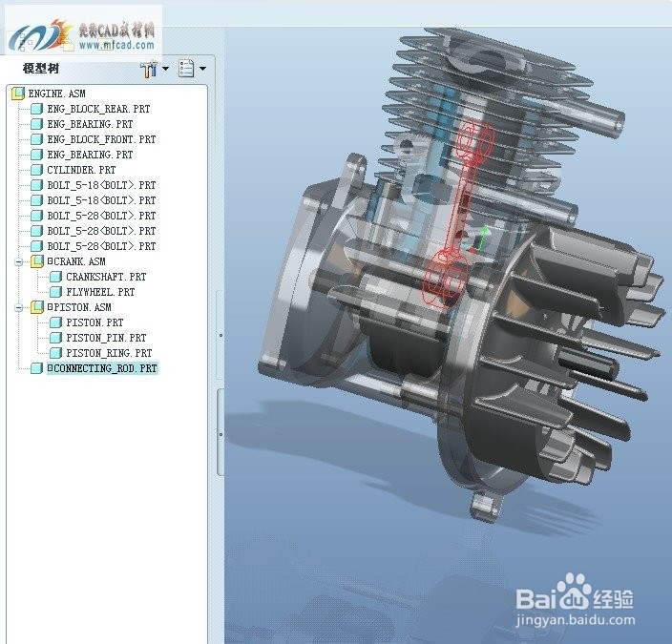
Task: Select CYLINDER.PRT part icon
Action: [37, 170]
